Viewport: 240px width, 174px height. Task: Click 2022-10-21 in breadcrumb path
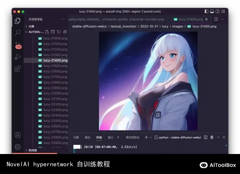point(149,26)
